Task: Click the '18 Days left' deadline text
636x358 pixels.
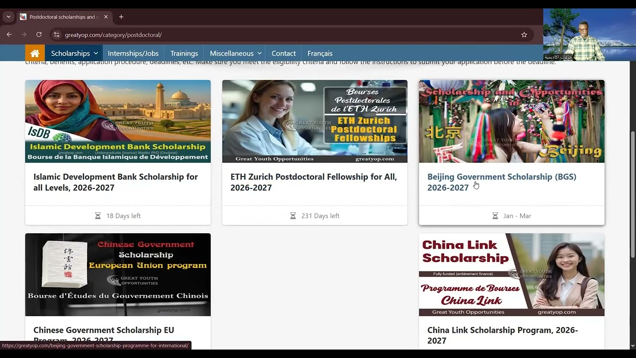Action: point(123,216)
